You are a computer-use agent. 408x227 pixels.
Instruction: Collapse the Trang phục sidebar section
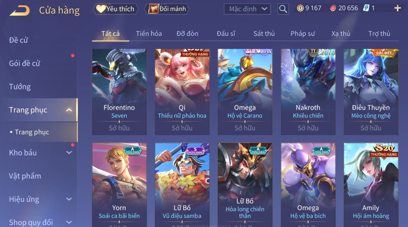(x=69, y=110)
